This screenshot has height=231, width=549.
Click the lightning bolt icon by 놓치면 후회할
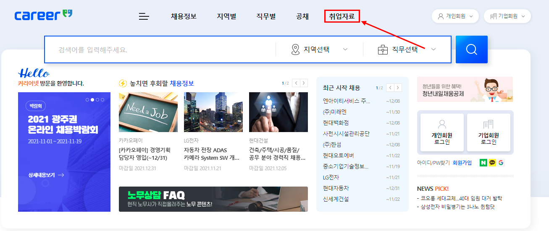pos(123,83)
